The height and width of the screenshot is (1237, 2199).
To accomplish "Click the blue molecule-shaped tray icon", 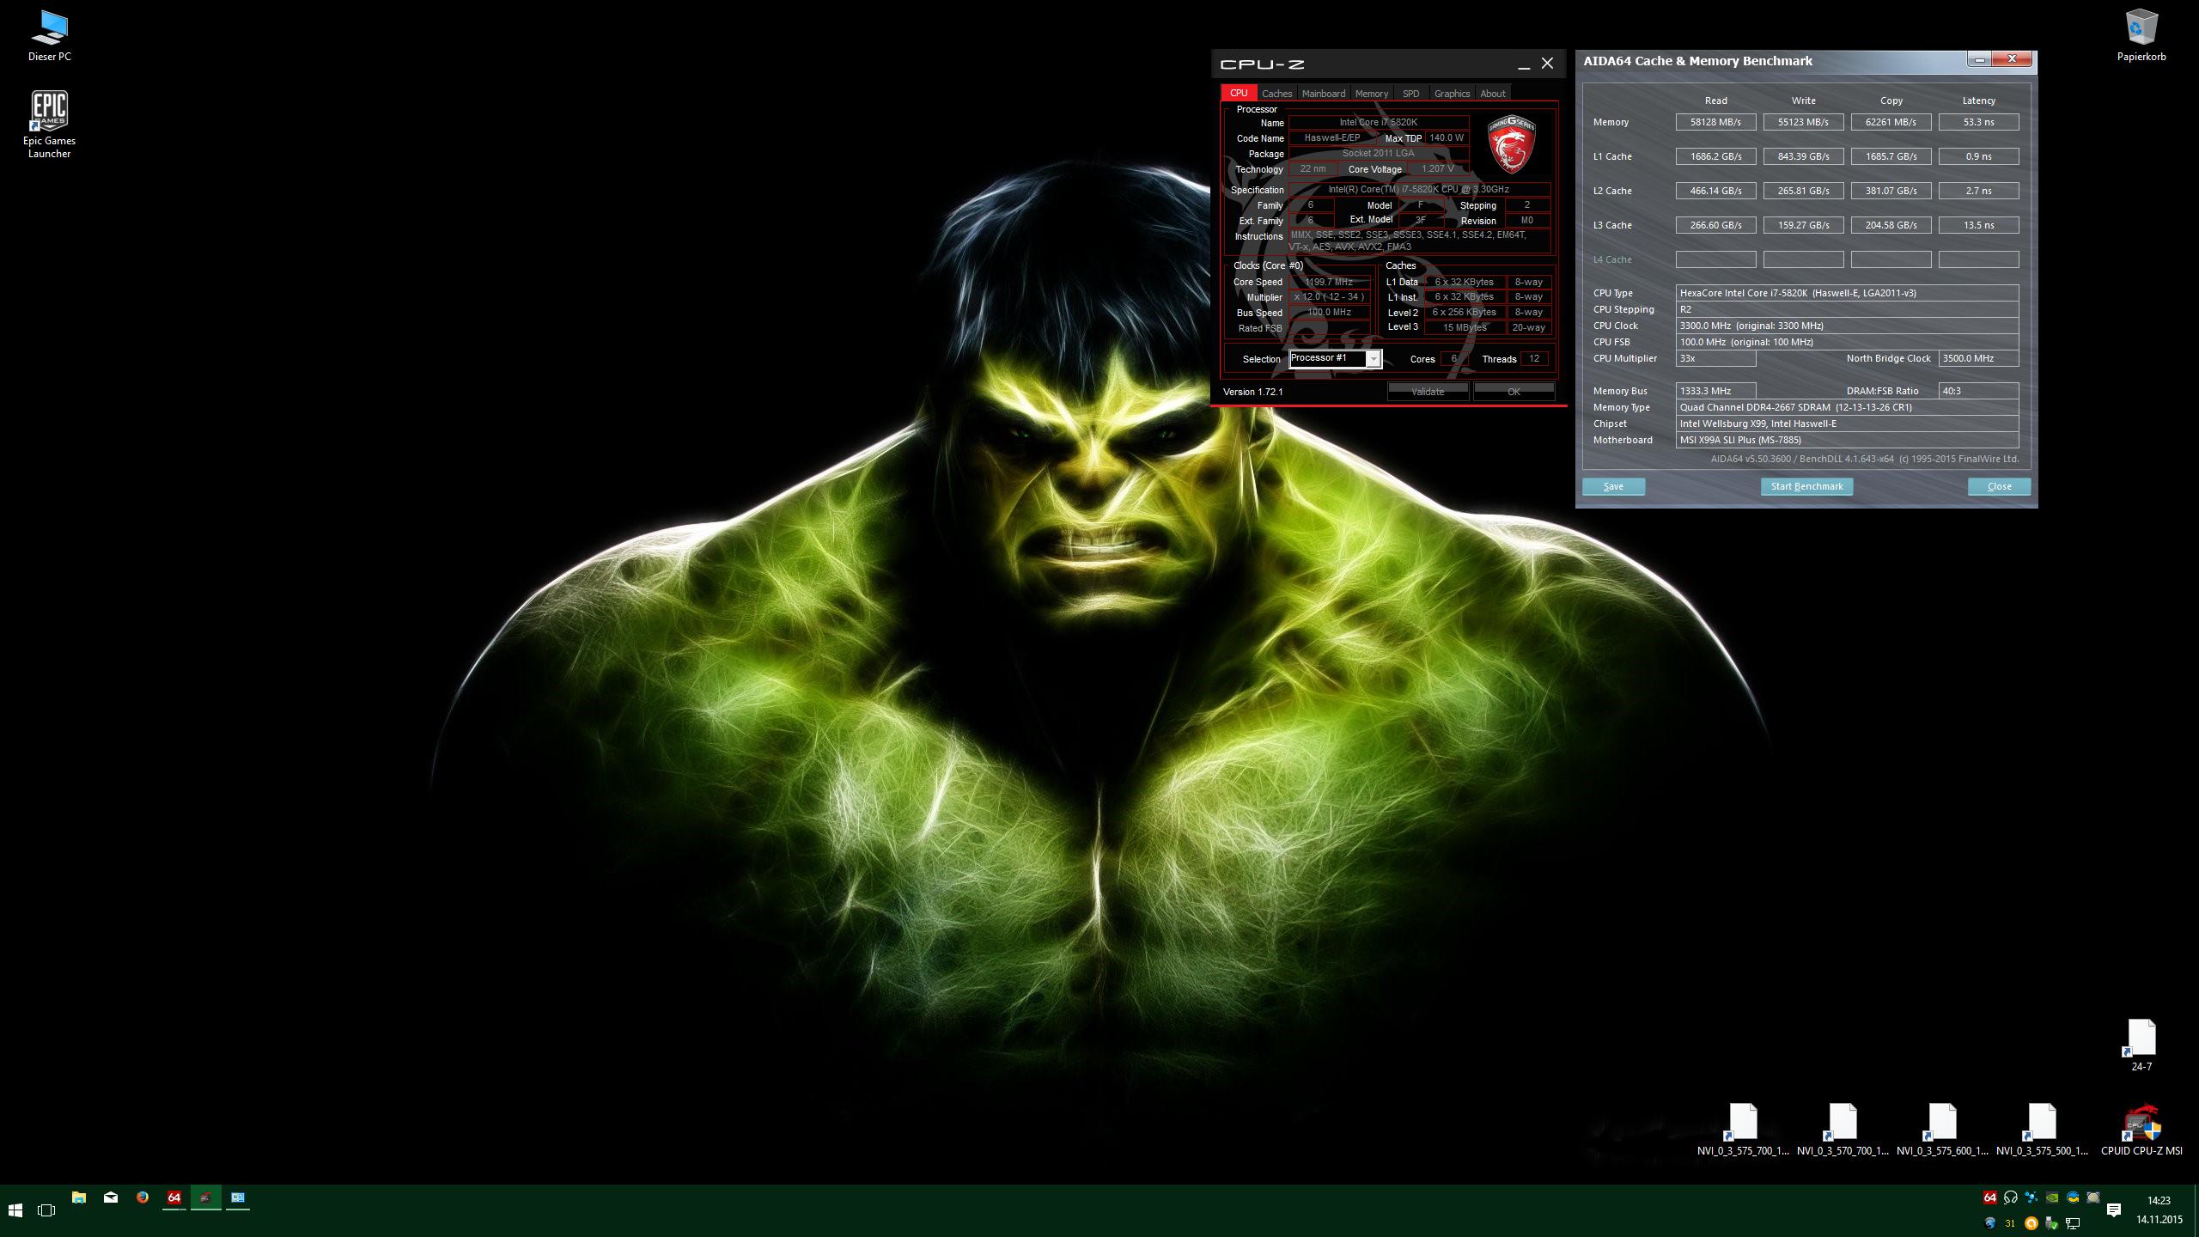I will click(x=2031, y=1197).
